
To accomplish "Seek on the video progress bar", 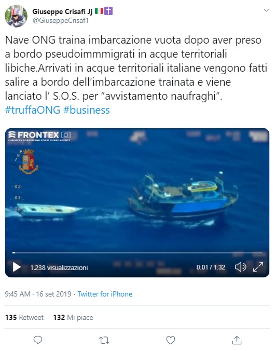I will click(x=137, y=252).
